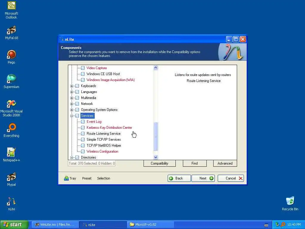
Task: Expand the Keyboards tree node
Action: pyautogui.click(x=71, y=86)
